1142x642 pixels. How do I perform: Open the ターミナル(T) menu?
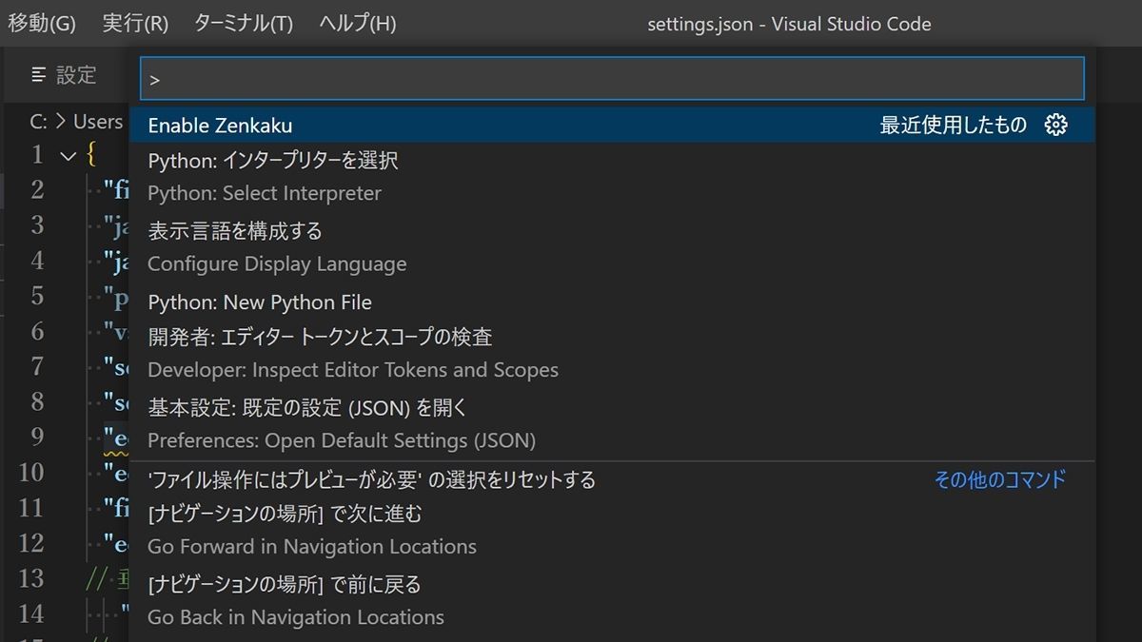point(244,24)
